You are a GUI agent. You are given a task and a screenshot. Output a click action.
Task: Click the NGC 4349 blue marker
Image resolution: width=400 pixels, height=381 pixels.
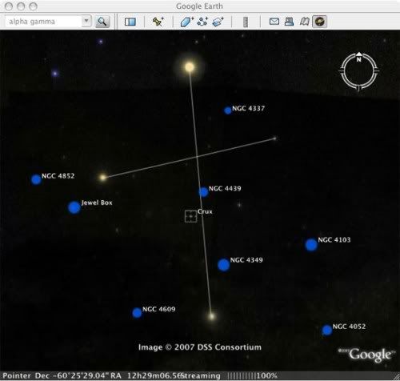click(x=223, y=265)
